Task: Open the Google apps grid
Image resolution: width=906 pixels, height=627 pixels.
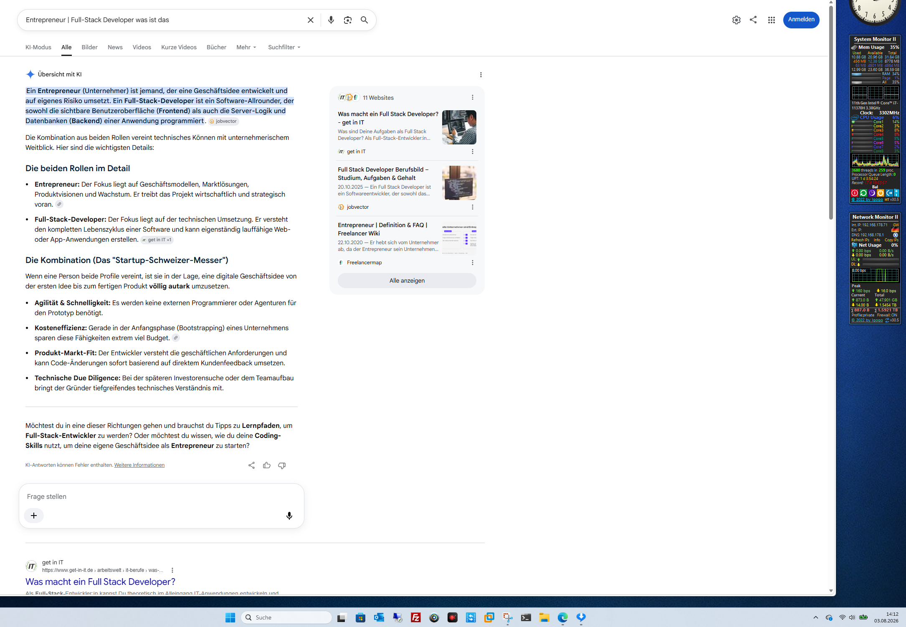Action: click(x=772, y=20)
